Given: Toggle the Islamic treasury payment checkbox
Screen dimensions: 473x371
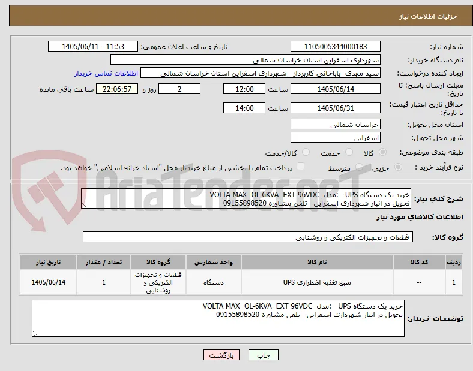Looking at the screenshot, I should click(x=301, y=167).
